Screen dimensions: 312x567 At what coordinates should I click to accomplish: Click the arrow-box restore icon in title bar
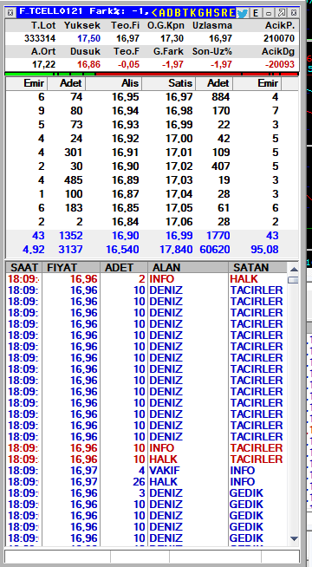(282, 13)
